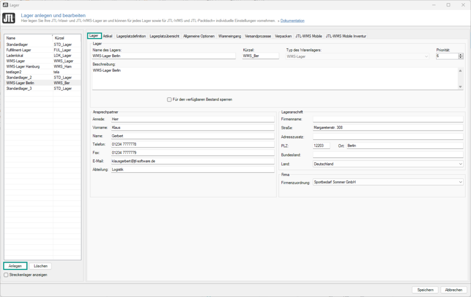Image resolution: width=471 pixels, height=297 pixels.
Task: Decrease priority with the spinner down arrow
Action: coord(460,57)
